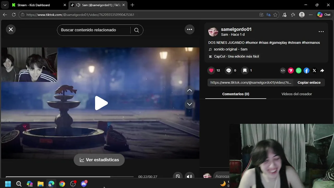The image size is (334, 188).
Task: Click in Buscar contenido relacionado field
Action: pyautogui.click(x=94, y=30)
